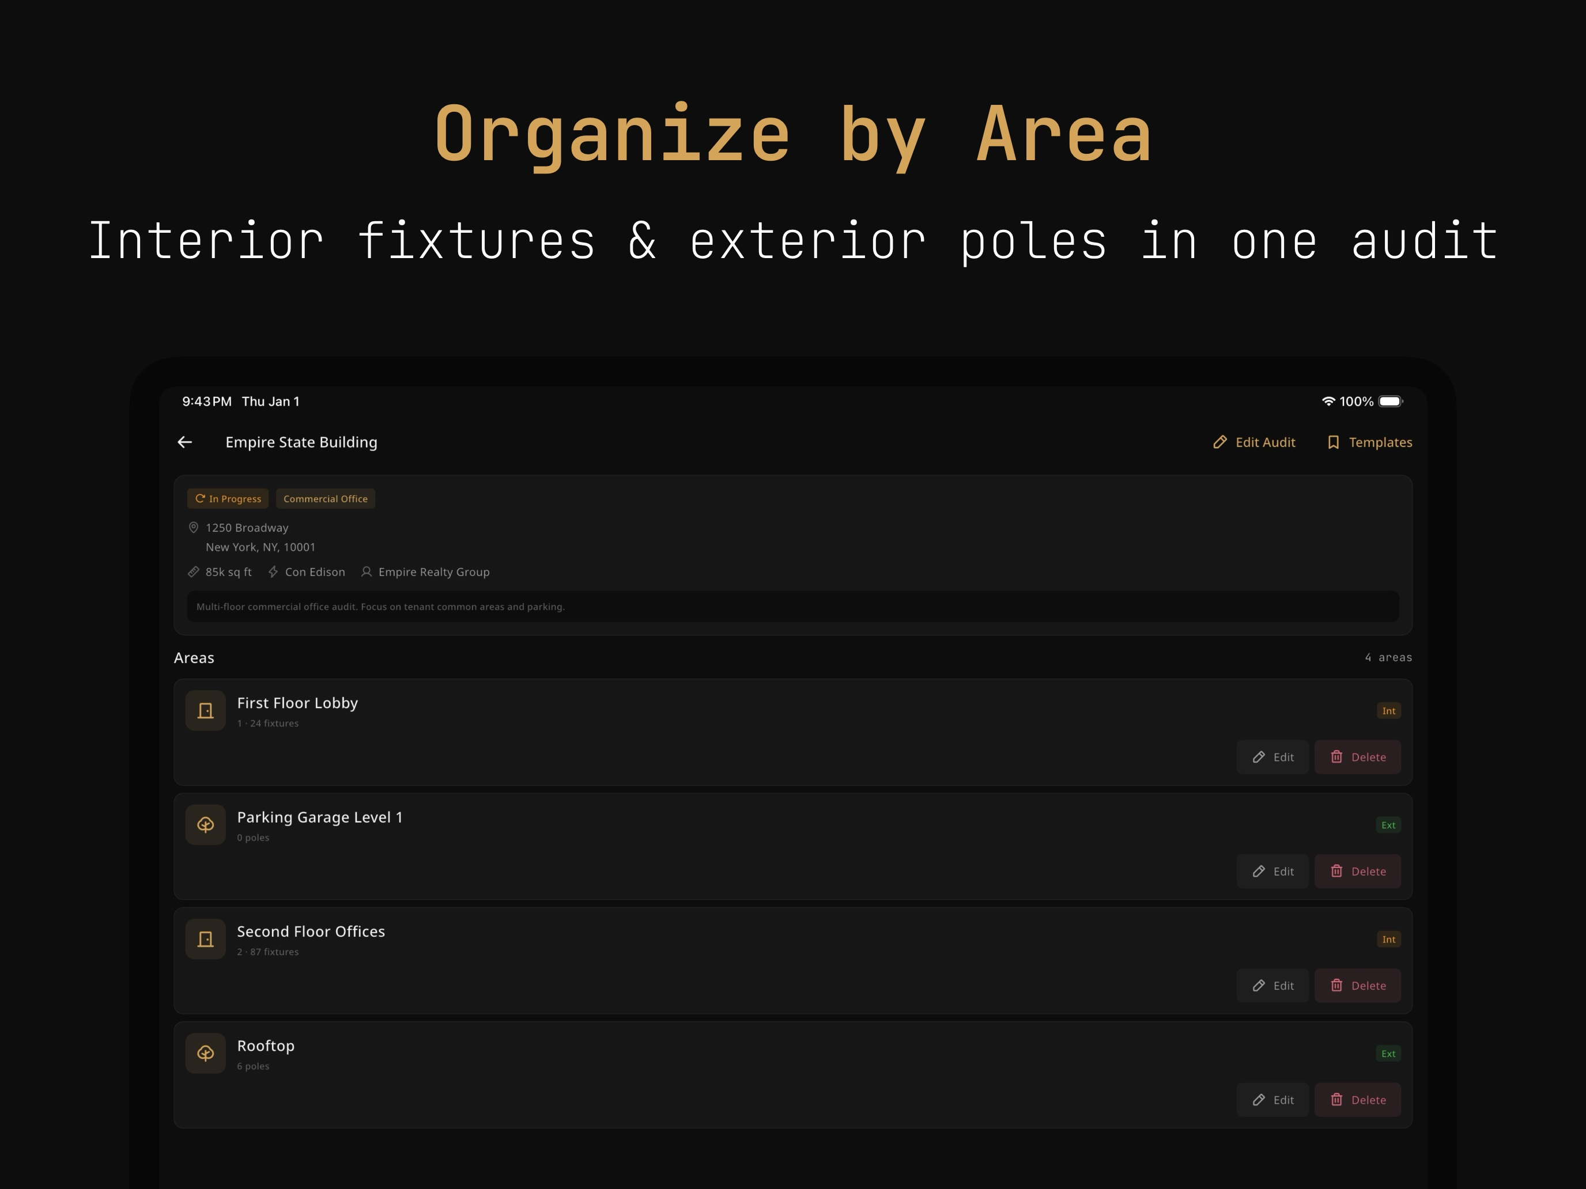Click the Ext badge on Parking Garage Level 1
This screenshot has height=1189, width=1586.
pos(1389,825)
